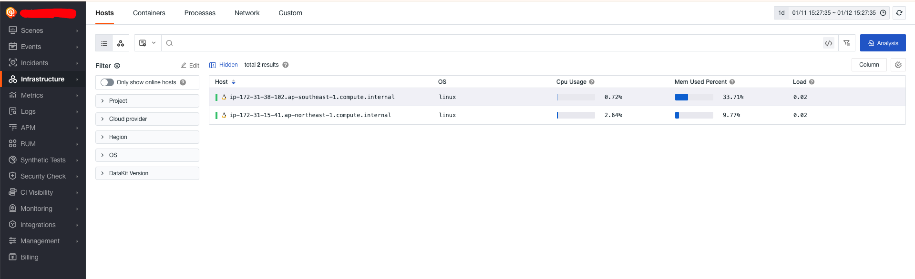Toggle Only show online hosts switch
The width and height of the screenshot is (915, 279).
point(107,82)
